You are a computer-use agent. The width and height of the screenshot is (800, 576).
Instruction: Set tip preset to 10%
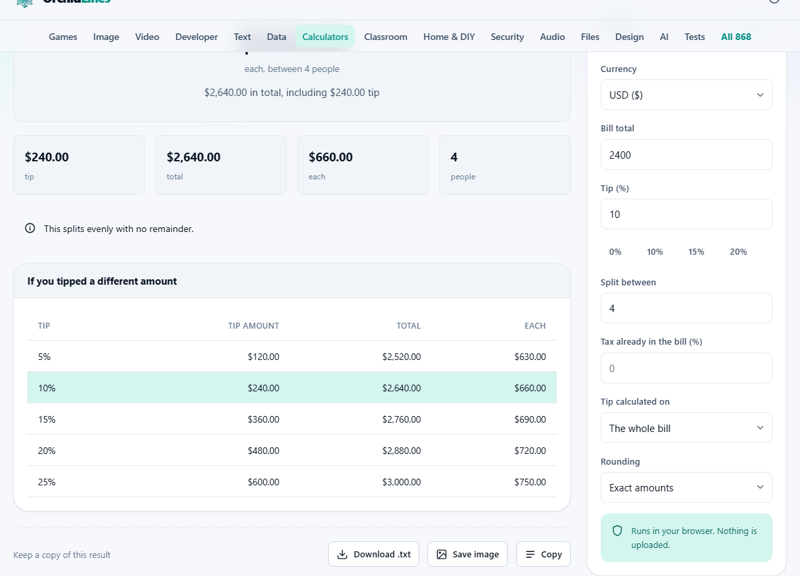[655, 251]
